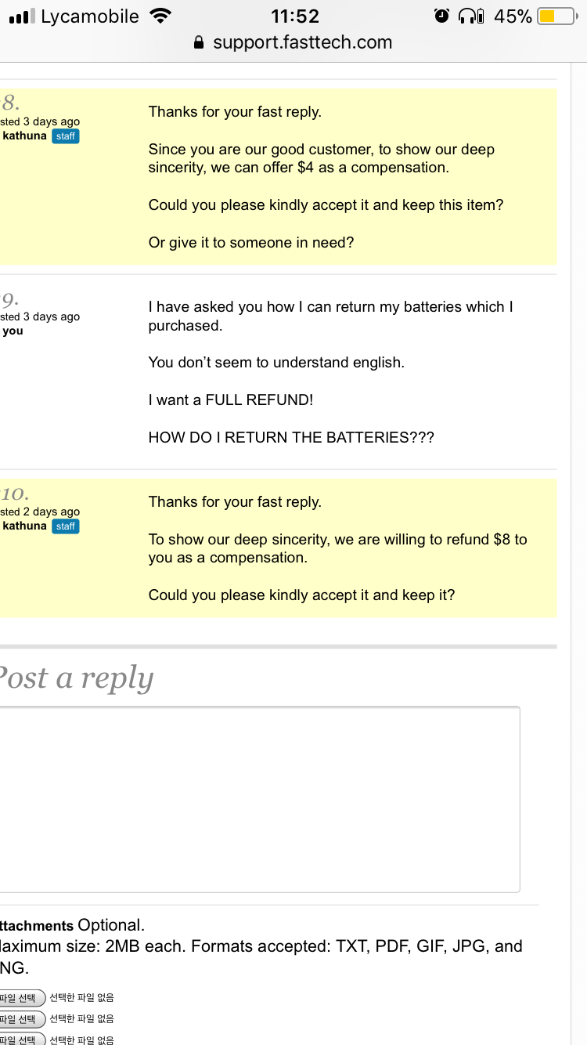Tap kathuna username on post 8
This screenshot has width=587, height=1045.
(25, 136)
